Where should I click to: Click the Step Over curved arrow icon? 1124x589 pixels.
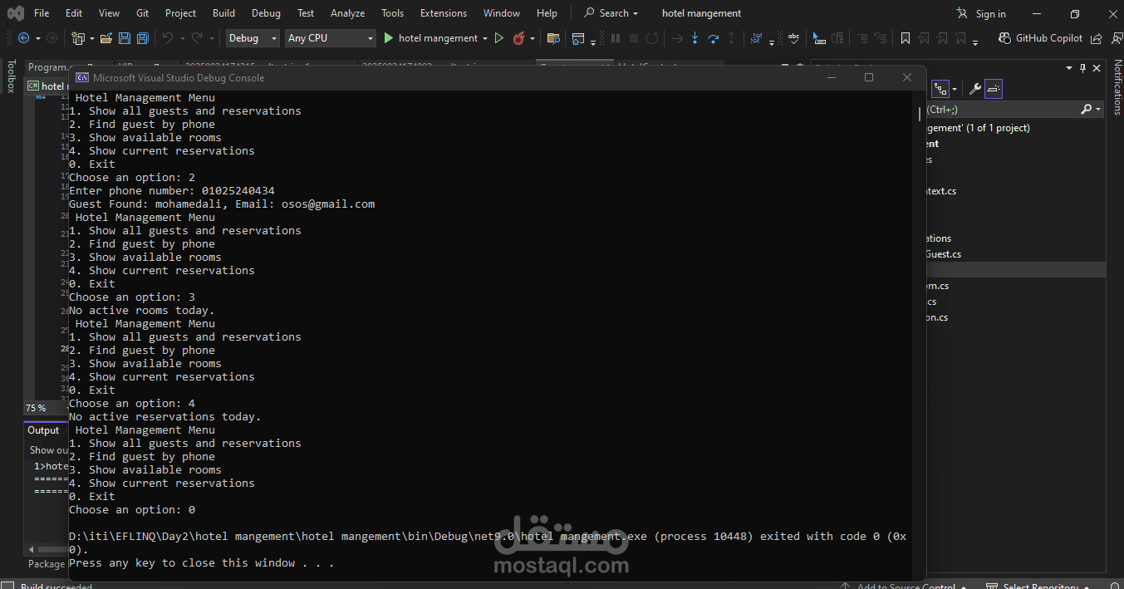[714, 38]
